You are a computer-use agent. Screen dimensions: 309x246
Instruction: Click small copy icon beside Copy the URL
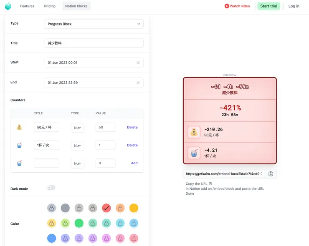coord(210,183)
